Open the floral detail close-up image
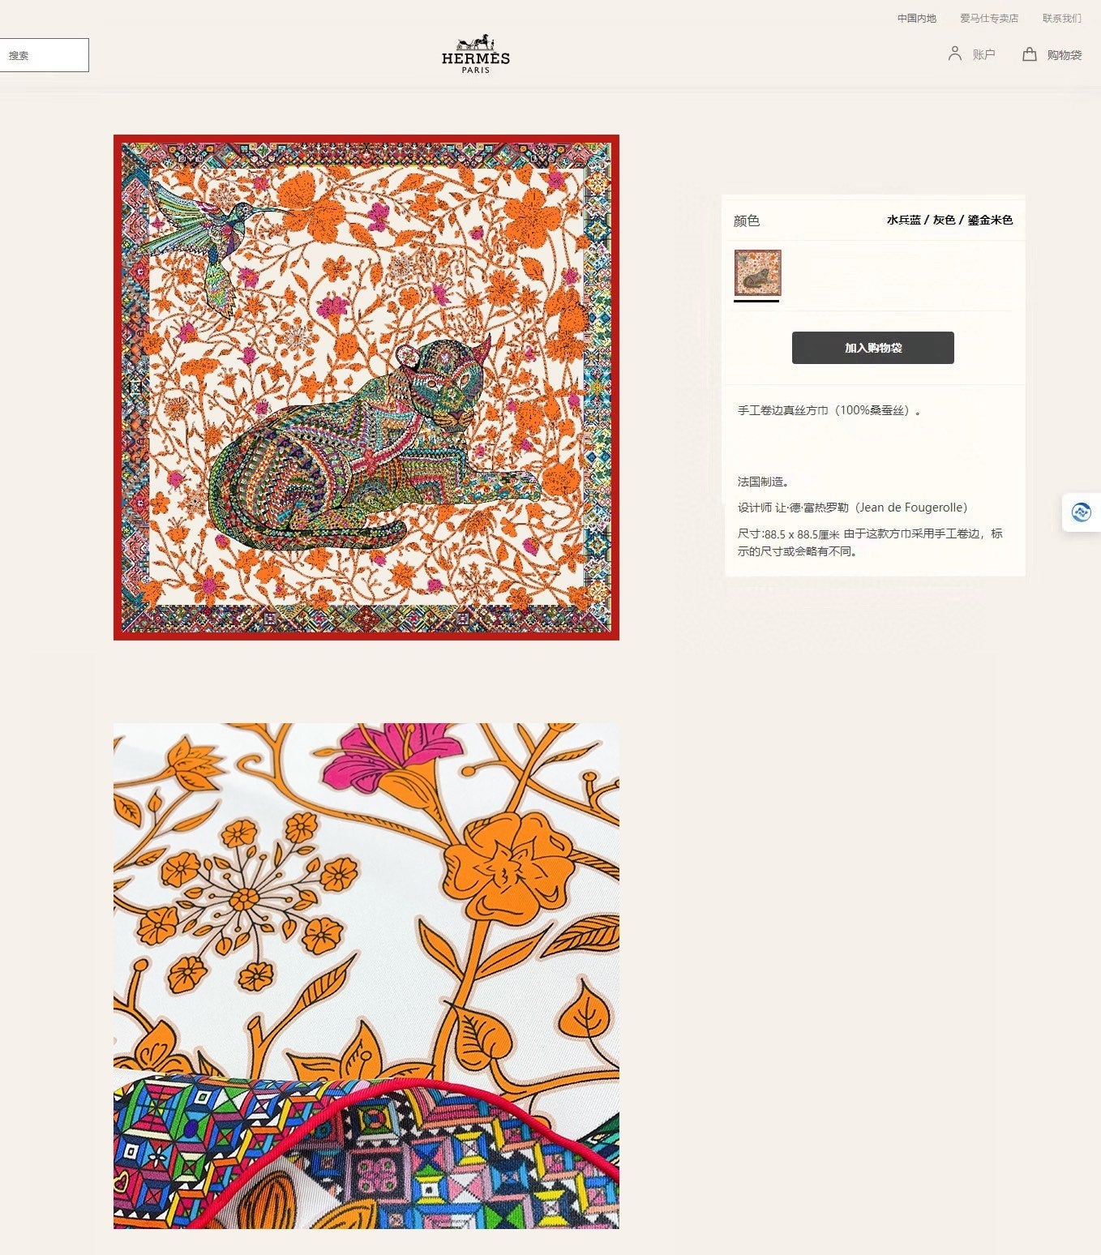1101x1255 pixels. click(366, 976)
